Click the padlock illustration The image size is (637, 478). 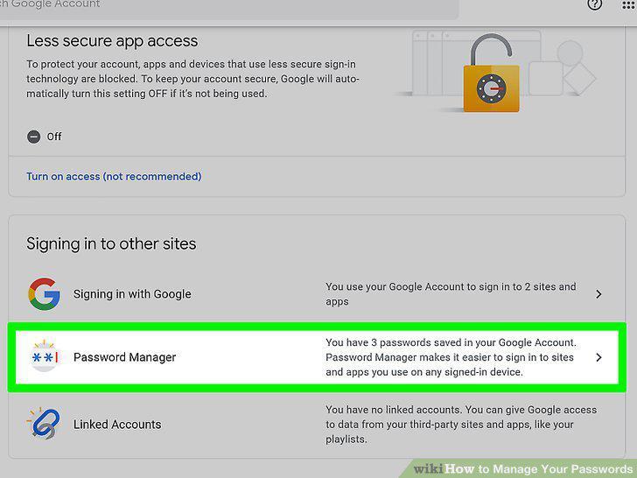click(491, 74)
